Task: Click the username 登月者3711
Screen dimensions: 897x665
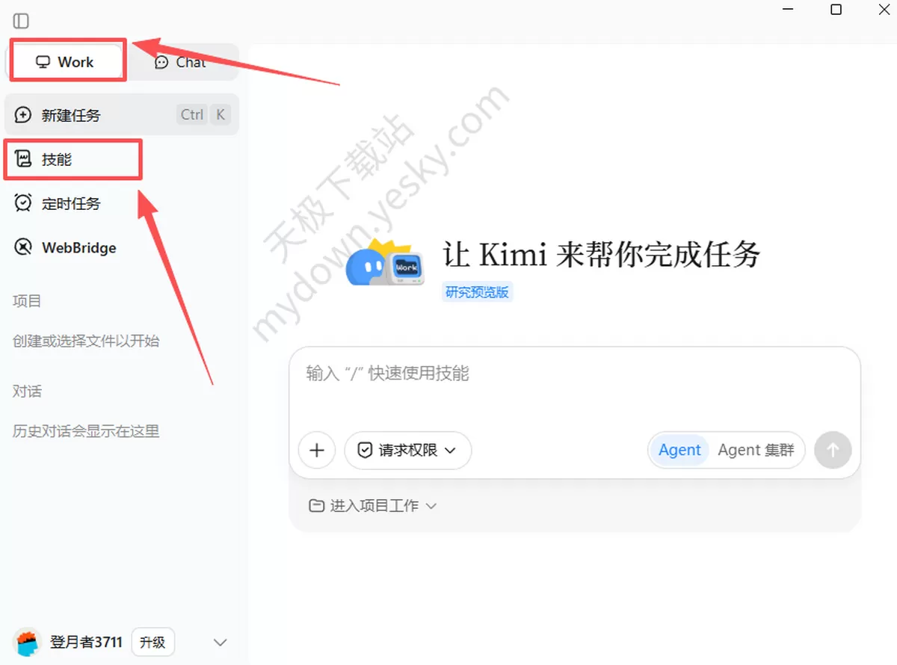Action: pyautogui.click(x=86, y=642)
